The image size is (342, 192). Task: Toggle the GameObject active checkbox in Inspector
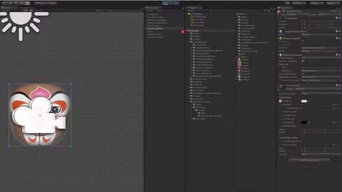[284, 11]
